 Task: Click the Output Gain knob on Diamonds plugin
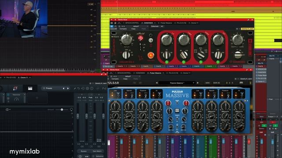click(x=237, y=39)
